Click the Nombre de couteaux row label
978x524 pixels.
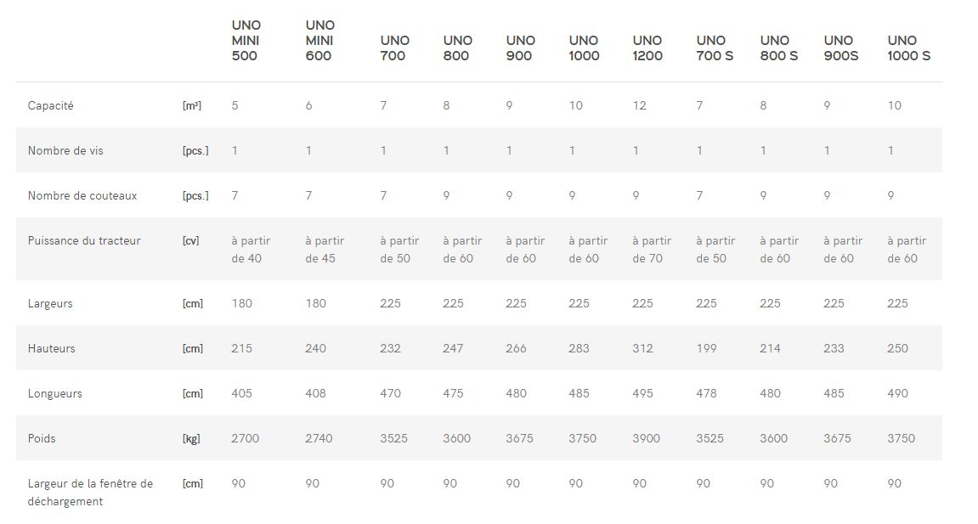click(82, 196)
